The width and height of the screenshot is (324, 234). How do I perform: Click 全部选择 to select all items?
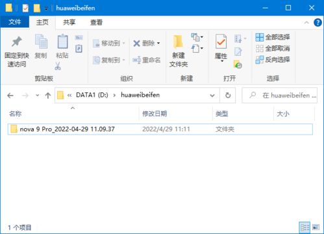pos(273,37)
